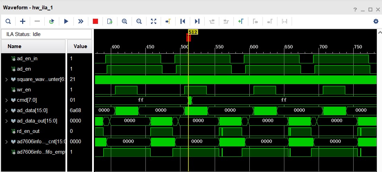Go to the previous marker
This screenshot has width=382, height=172.
pyautogui.click(x=255, y=21)
